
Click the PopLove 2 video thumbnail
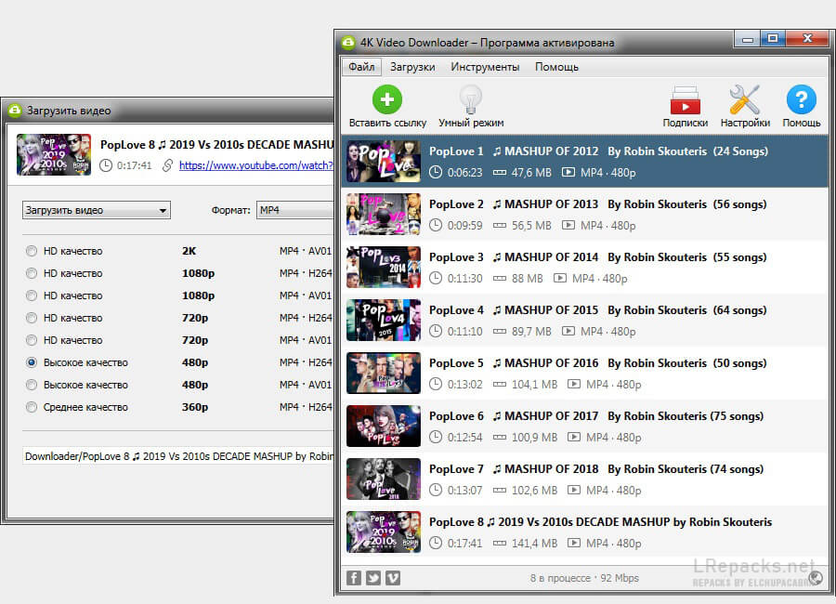click(x=384, y=214)
